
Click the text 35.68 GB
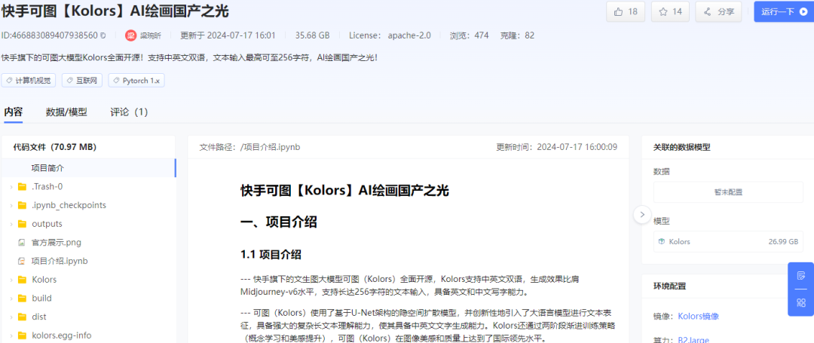coord(313,35)
